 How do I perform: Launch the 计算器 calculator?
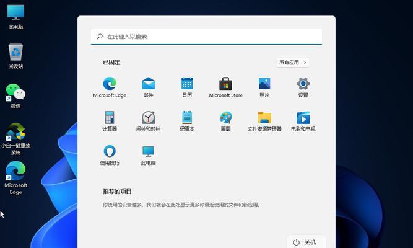110,121
